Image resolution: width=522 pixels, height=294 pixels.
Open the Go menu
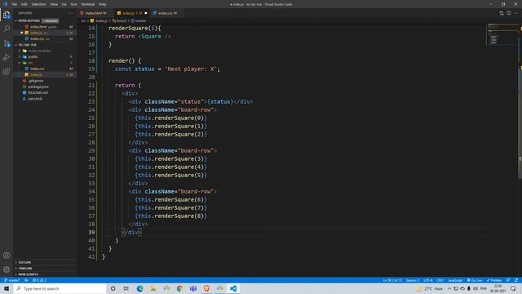pos(64,4)
